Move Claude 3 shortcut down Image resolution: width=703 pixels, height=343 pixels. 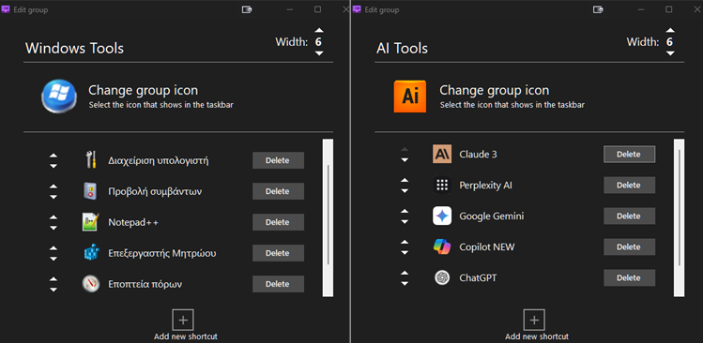(x=405, y=160)
